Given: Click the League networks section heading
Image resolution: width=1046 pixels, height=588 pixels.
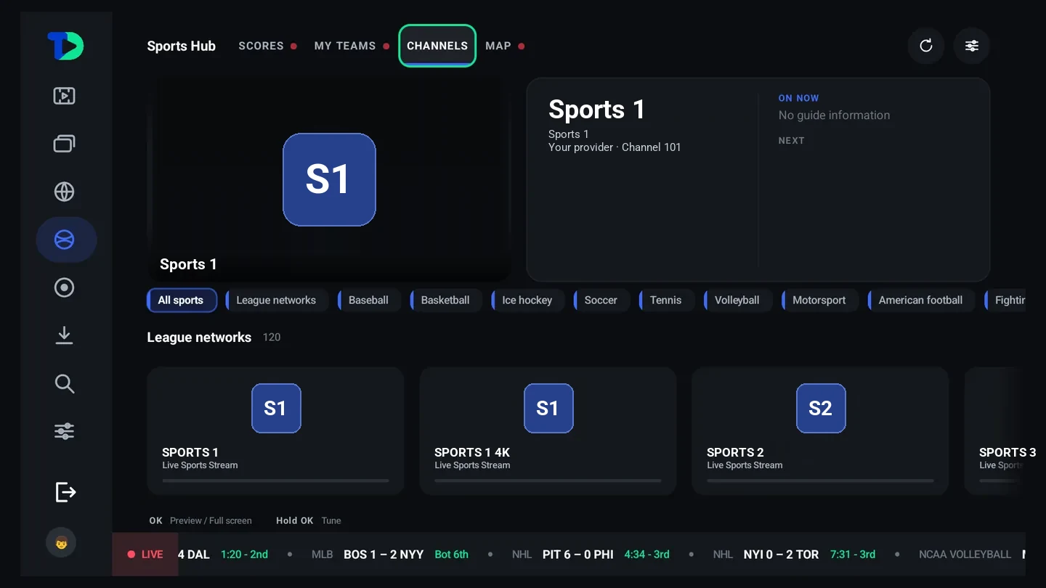Looking at the screenshot, I should [x=199, y=338].
